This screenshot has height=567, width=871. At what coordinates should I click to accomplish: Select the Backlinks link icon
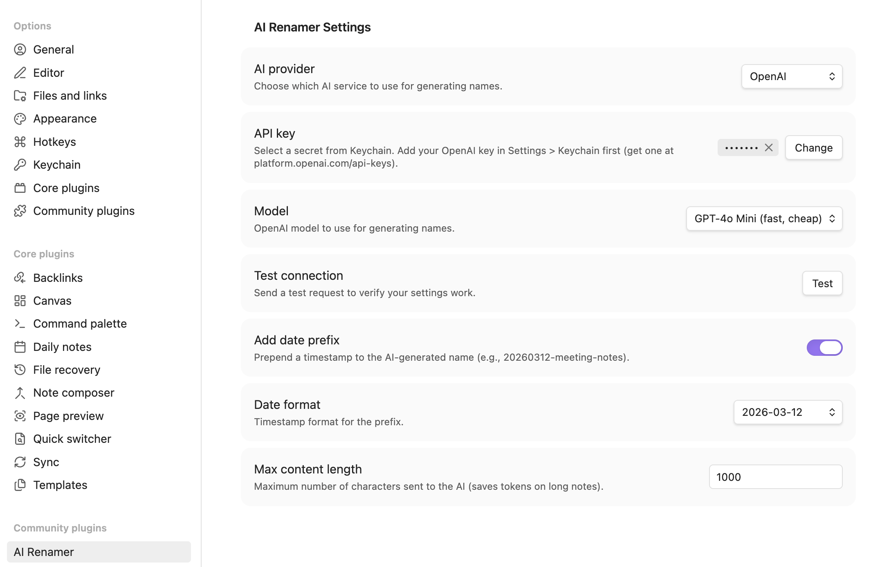pyautogui.click(x=20, y=277)
